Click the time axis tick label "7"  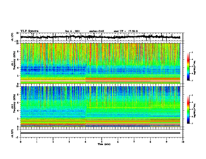coord(134,142)
